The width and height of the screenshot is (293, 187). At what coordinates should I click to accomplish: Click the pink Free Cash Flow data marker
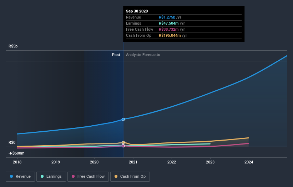123,146
